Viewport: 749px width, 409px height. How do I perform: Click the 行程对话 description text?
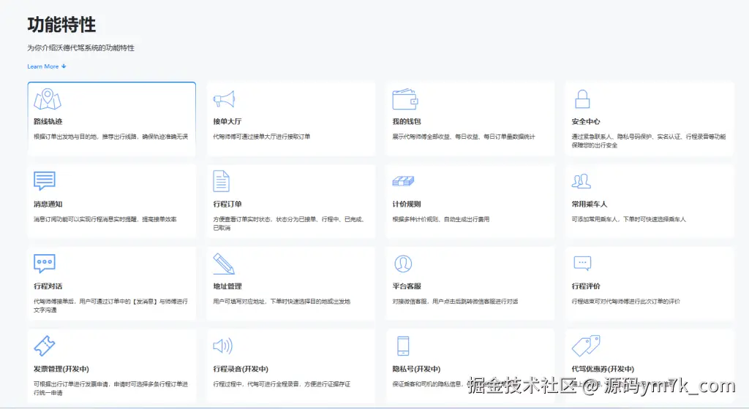(x=111, y=305)
